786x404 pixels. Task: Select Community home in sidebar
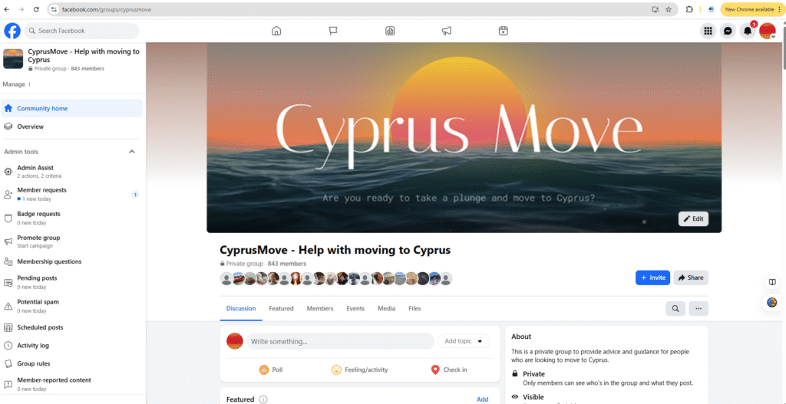click(71, 109)
